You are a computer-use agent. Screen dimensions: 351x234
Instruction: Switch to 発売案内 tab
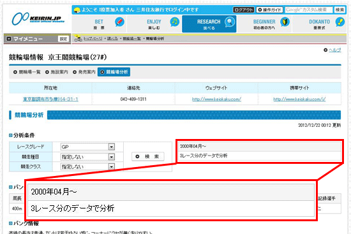[84, 72]
